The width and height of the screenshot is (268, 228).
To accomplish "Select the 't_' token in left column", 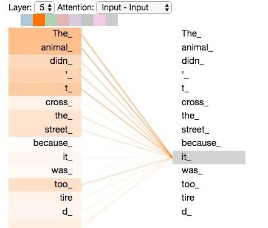I will (45, 89).
